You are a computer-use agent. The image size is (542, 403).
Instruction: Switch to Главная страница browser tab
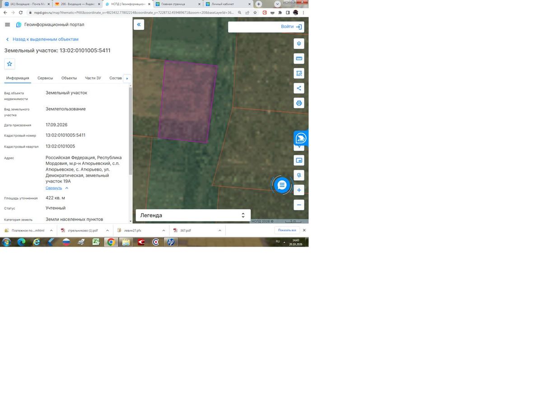point(177,4)
